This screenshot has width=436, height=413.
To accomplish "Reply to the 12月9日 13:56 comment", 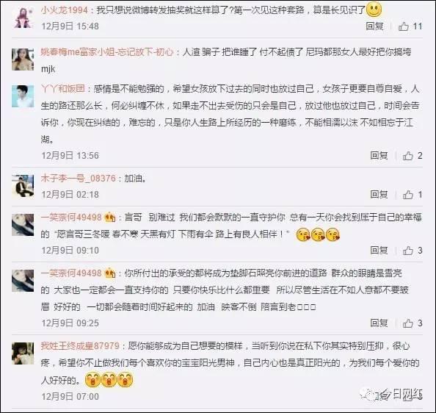I will [379, 156].
